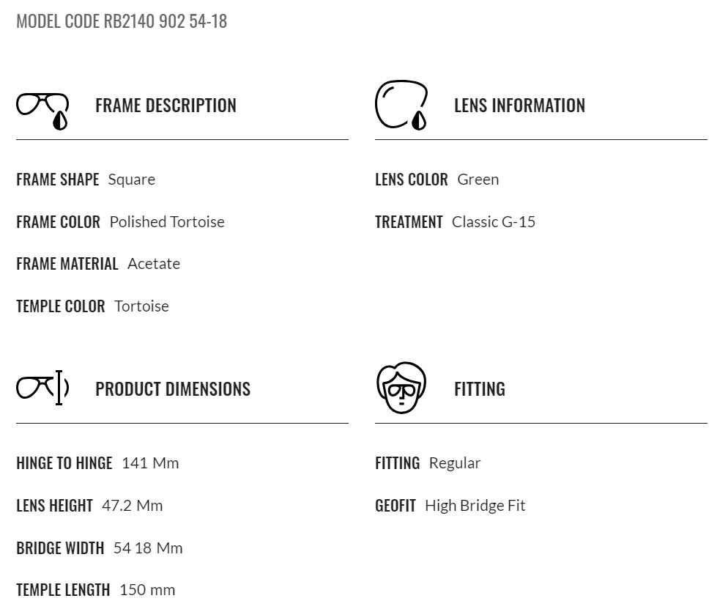Click the High Bridge Fit geofit value

point(475,506)
